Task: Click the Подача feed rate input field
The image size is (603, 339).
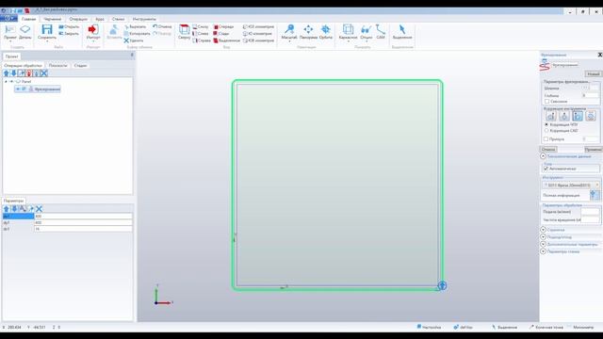Action: pyautogui.click(x=591, y=212)
